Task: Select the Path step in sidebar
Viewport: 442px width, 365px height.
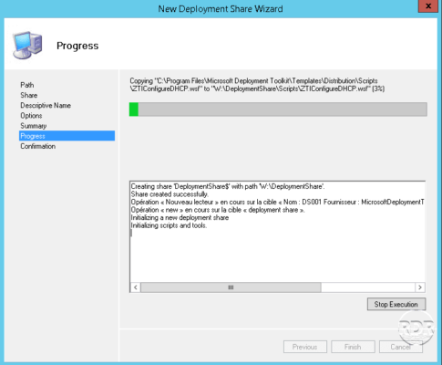Action: click(x=27, y=85)
